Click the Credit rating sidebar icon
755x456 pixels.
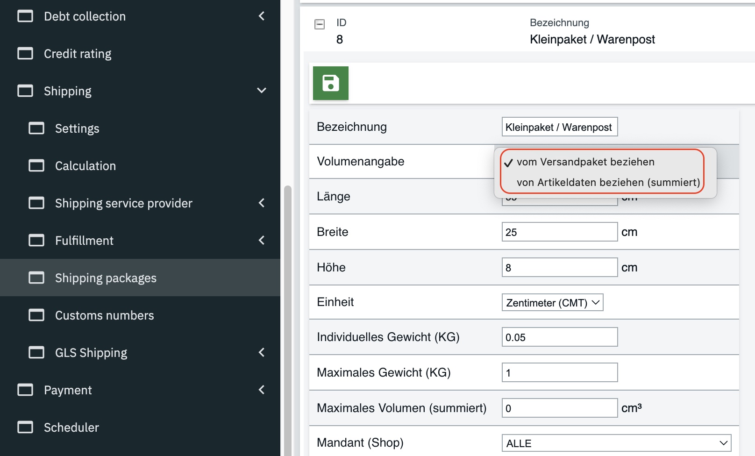[25, 54]
